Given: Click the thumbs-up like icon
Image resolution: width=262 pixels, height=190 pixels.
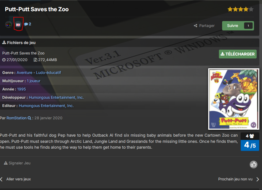Looking at the screenshot, I should tap(253, 164).
